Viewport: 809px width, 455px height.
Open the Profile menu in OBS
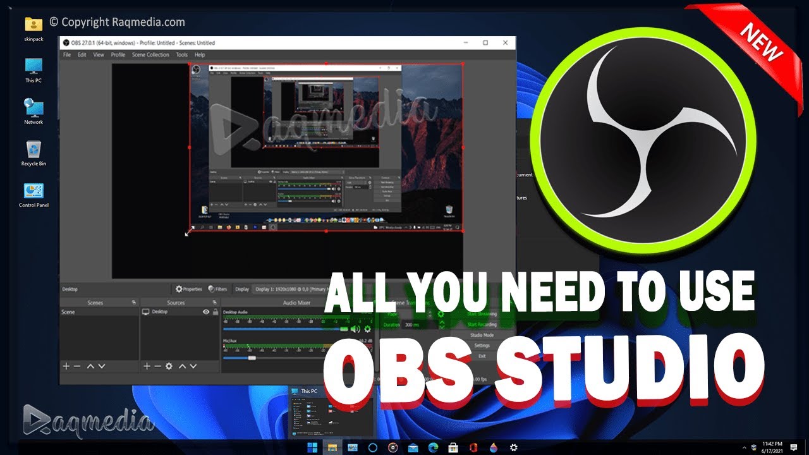point(118,55)
